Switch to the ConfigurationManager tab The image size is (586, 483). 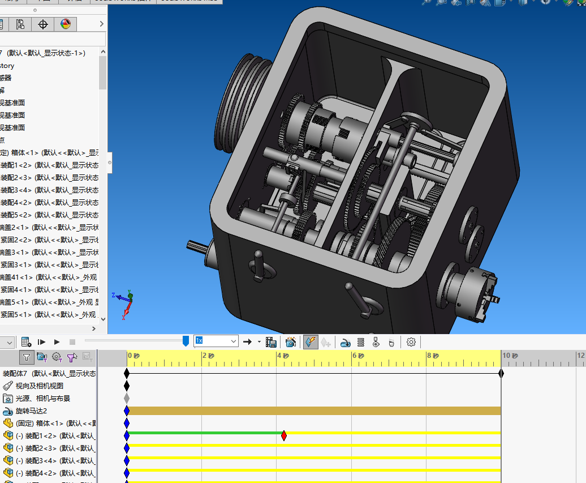coord(20,24)
